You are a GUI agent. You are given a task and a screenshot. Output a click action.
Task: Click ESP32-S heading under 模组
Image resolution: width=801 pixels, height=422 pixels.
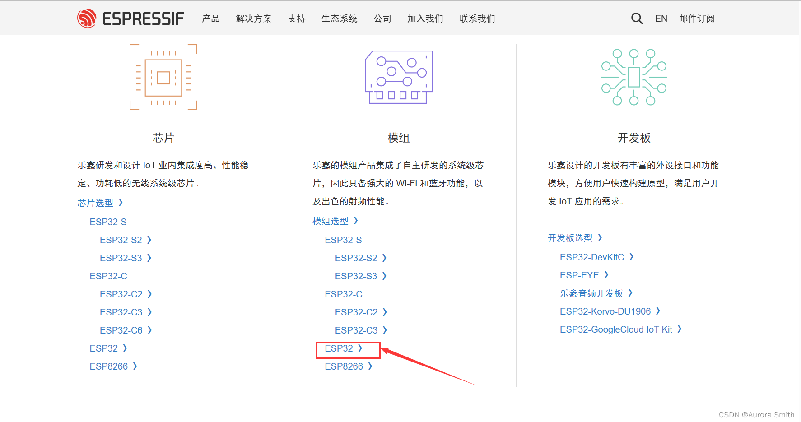343,240
